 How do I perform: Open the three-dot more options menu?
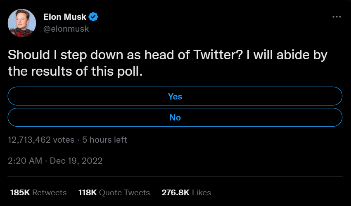coord(337,17)
